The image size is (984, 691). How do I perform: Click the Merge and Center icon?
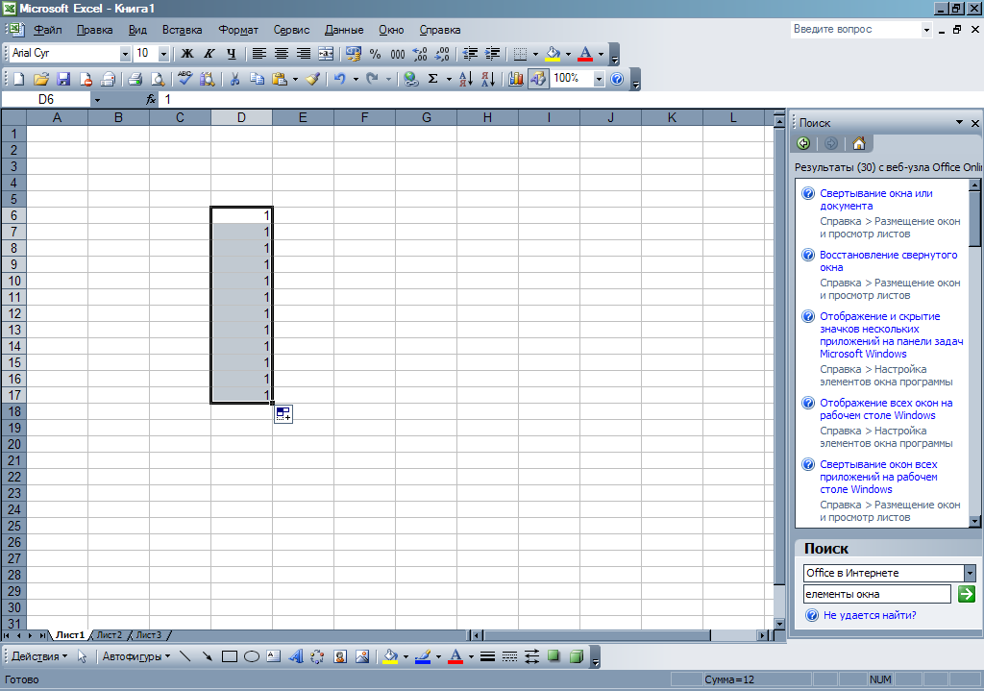pos(325,54)
